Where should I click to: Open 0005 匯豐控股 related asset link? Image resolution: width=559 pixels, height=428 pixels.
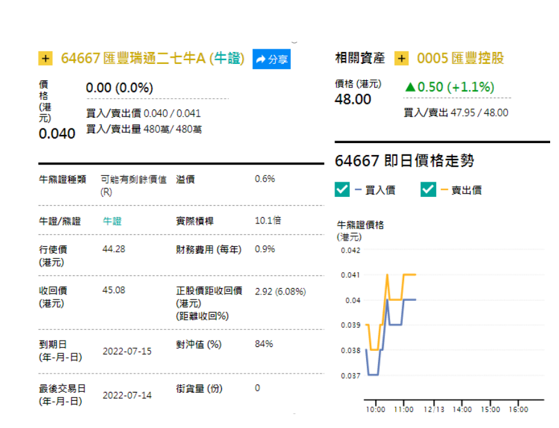click(460, 58)
